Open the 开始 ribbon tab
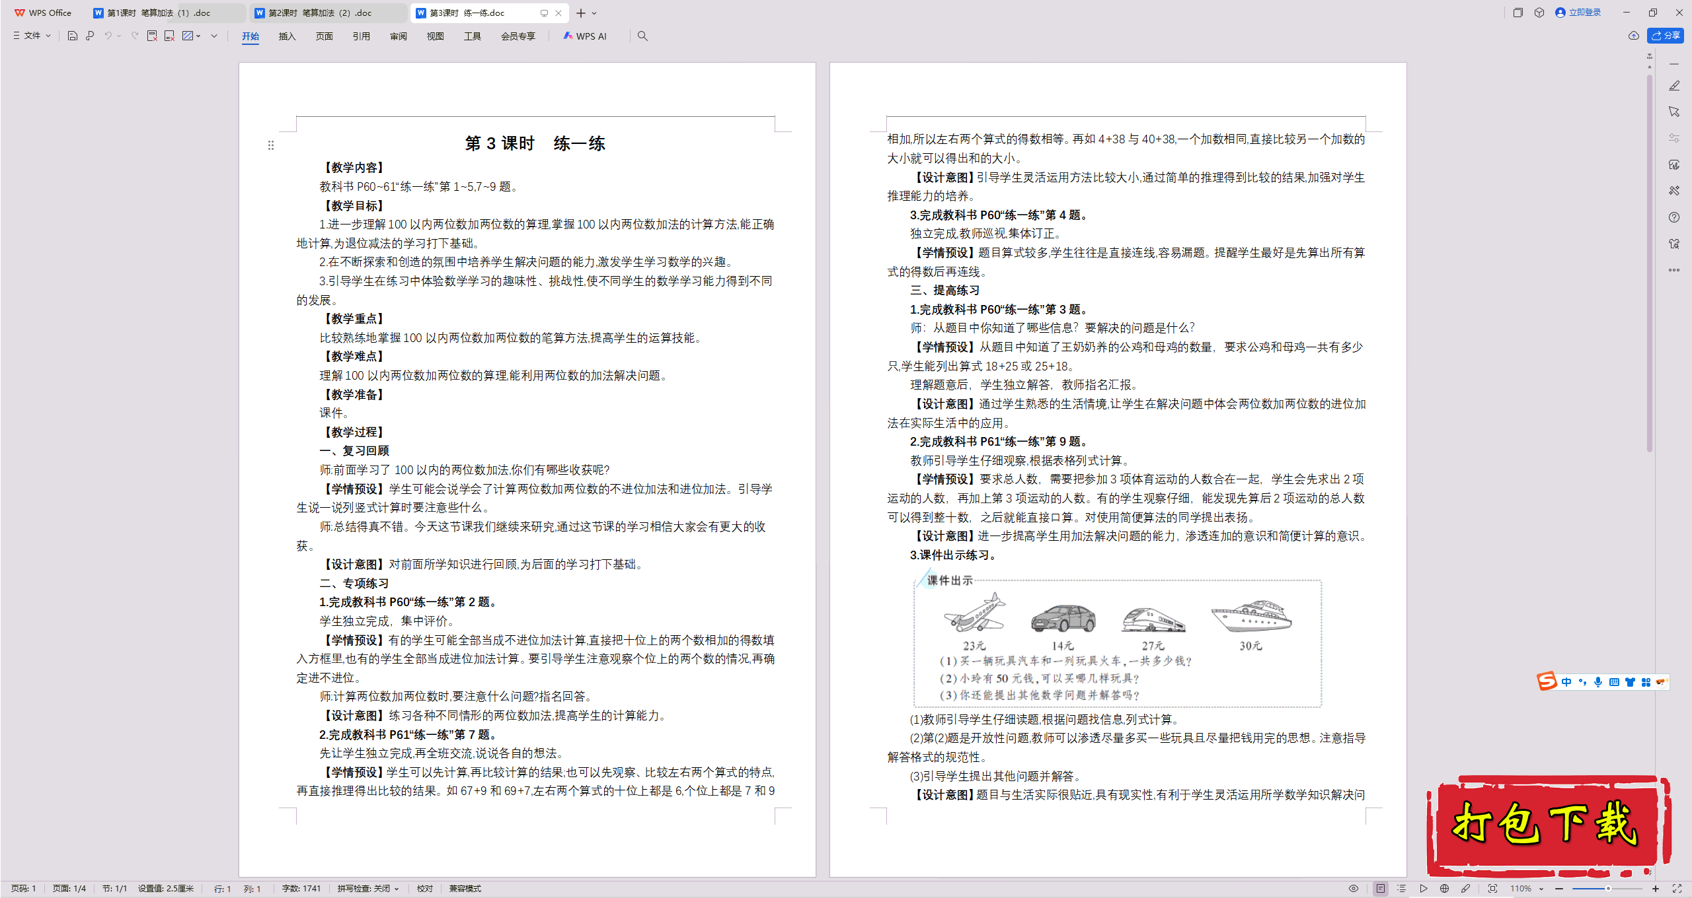This screenshot has width=1692, height=898. 250,36
